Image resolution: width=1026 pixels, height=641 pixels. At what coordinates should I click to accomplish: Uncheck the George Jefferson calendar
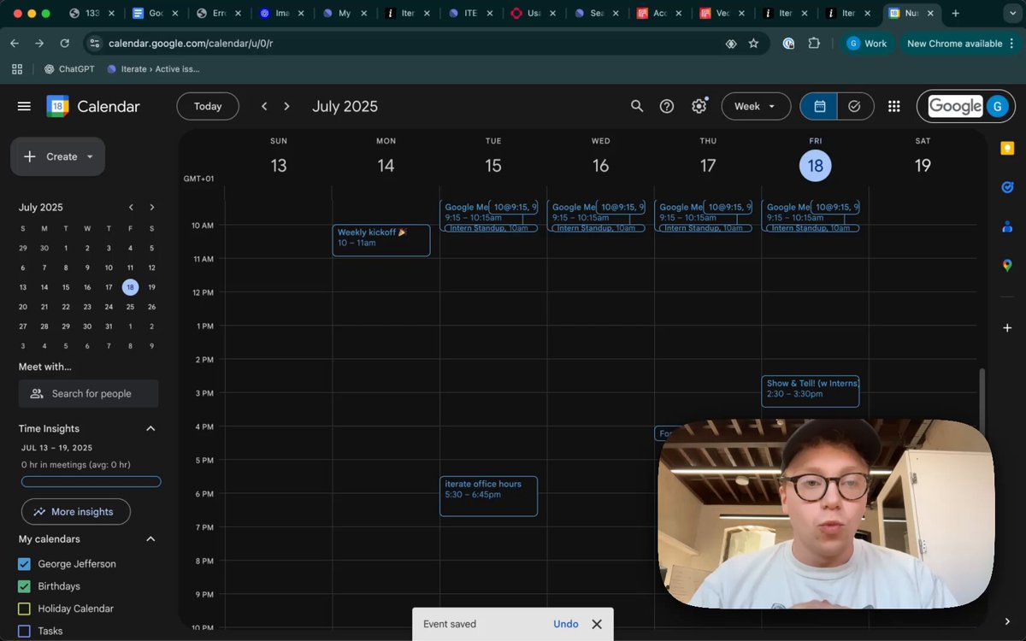coord(24,564)
